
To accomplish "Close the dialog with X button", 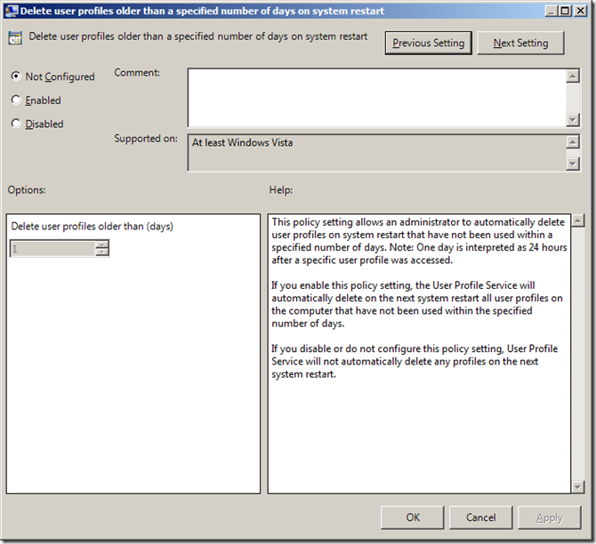I will pos(580,11).
